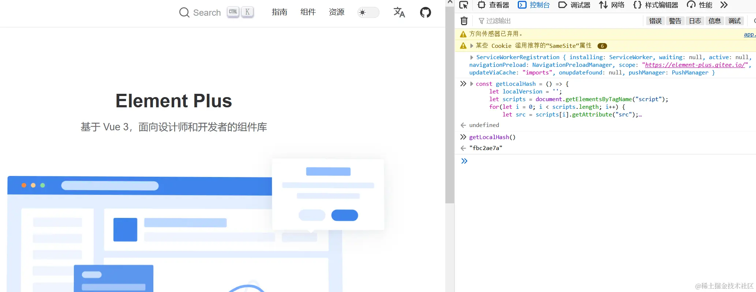This screenshot has height=292, width=756.
Task: Click the 方向传感器已弃用 warning message
Action: pos(496,34)
